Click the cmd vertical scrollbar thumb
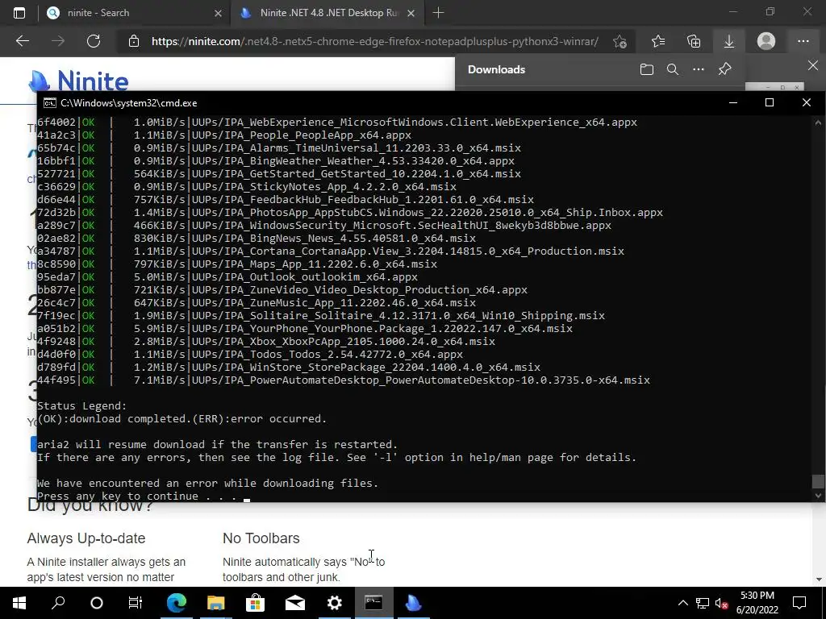The height and width of the screenshot is (619, 826). pyautogui.click(x=818, y=481)
